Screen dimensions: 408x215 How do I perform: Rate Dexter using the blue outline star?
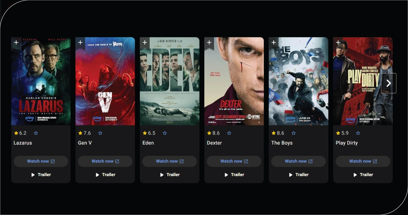[229, 133]
